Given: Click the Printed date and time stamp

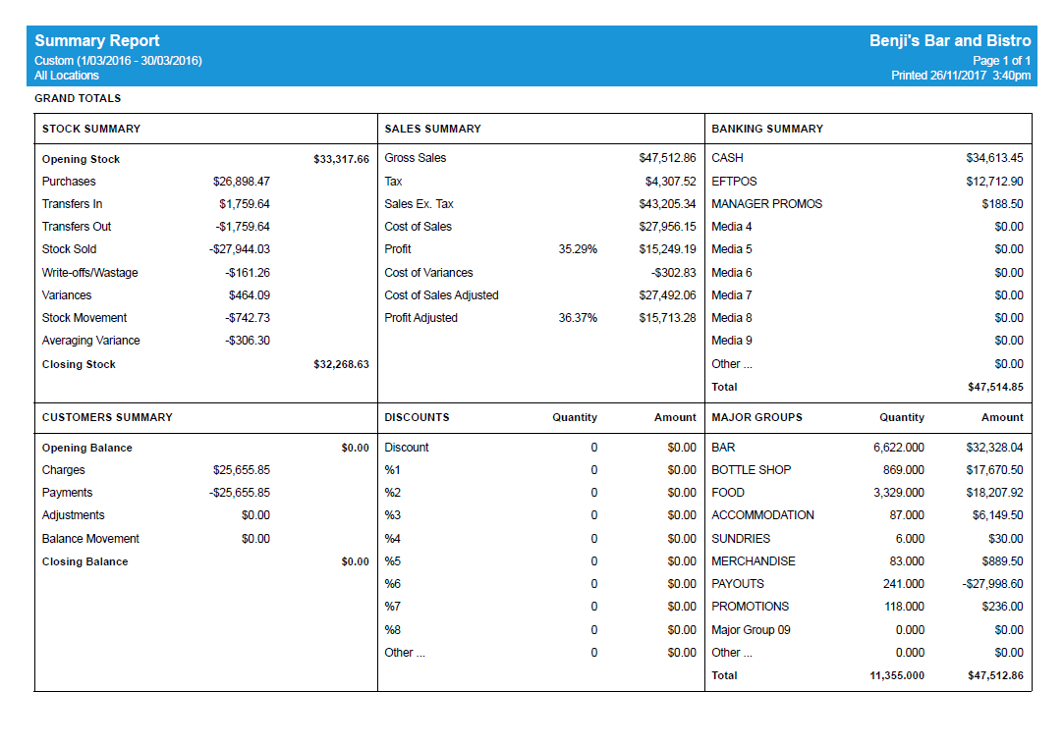Looking at the screenshot, I should click(x=960, y=76).
